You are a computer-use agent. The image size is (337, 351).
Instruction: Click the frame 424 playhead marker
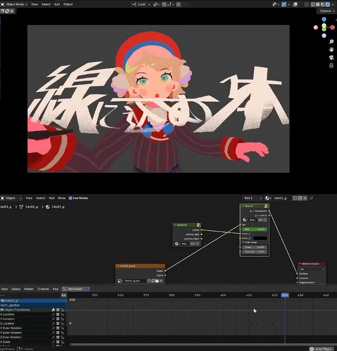point(285,295)
